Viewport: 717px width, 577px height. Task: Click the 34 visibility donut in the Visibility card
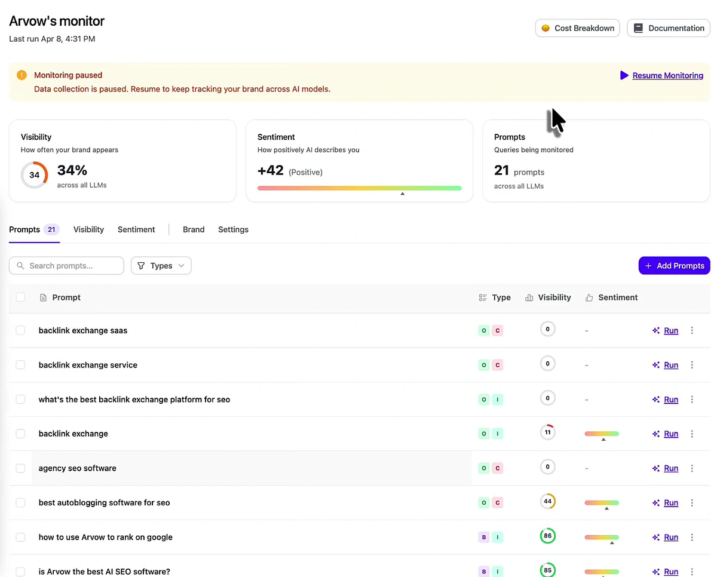click(x=34, y=175)
